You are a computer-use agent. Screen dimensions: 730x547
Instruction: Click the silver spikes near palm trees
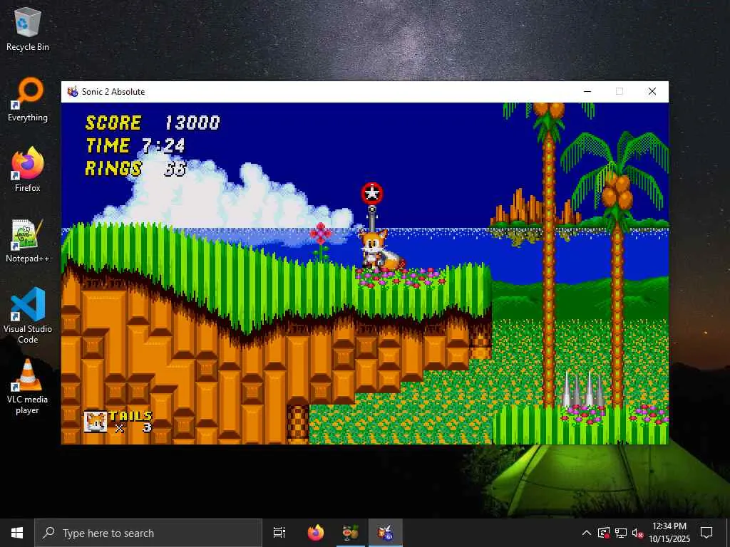click(583, 389)
